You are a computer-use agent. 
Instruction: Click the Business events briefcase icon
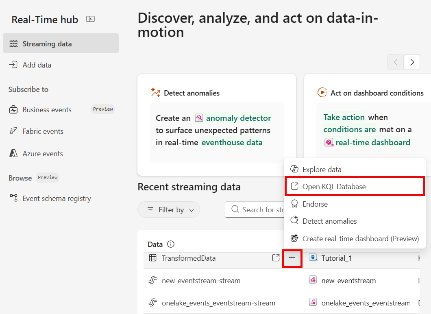tap(13, 109)
